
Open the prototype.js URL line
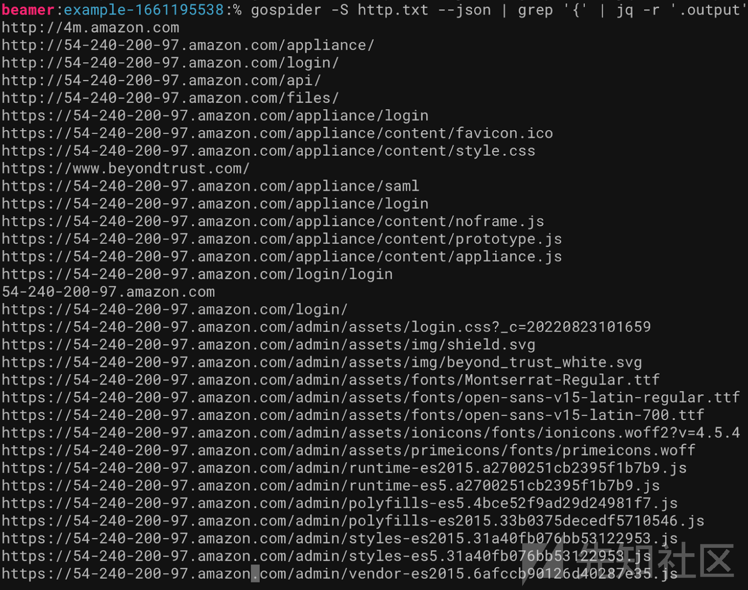(282, 239)
